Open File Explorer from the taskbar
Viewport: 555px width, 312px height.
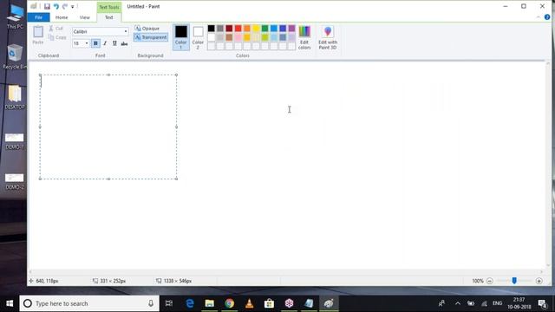[x=210, y=303]
